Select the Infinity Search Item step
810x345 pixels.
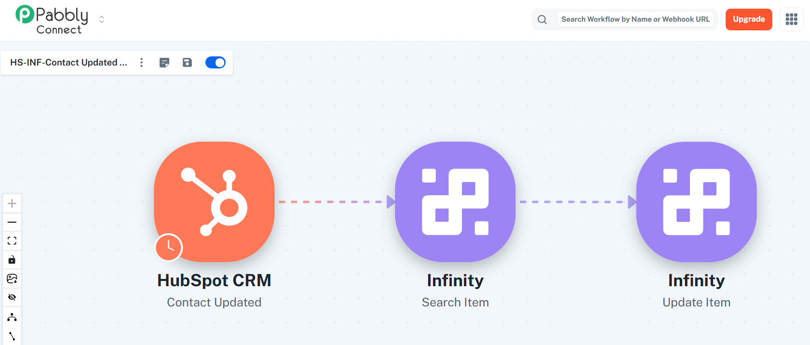point(455,202)
